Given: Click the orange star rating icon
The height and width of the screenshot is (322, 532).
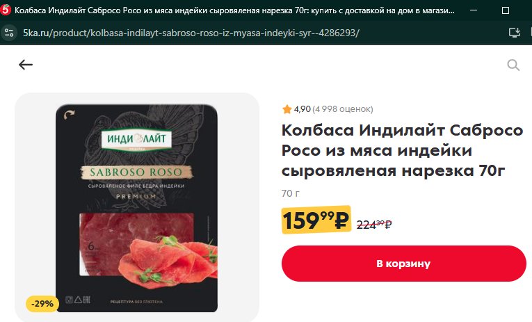Looking at the screenshot, I should [x=287, y=109].
